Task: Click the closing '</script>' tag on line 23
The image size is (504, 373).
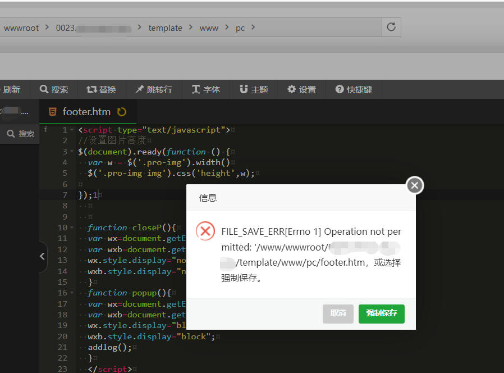Action: [110, 369]
